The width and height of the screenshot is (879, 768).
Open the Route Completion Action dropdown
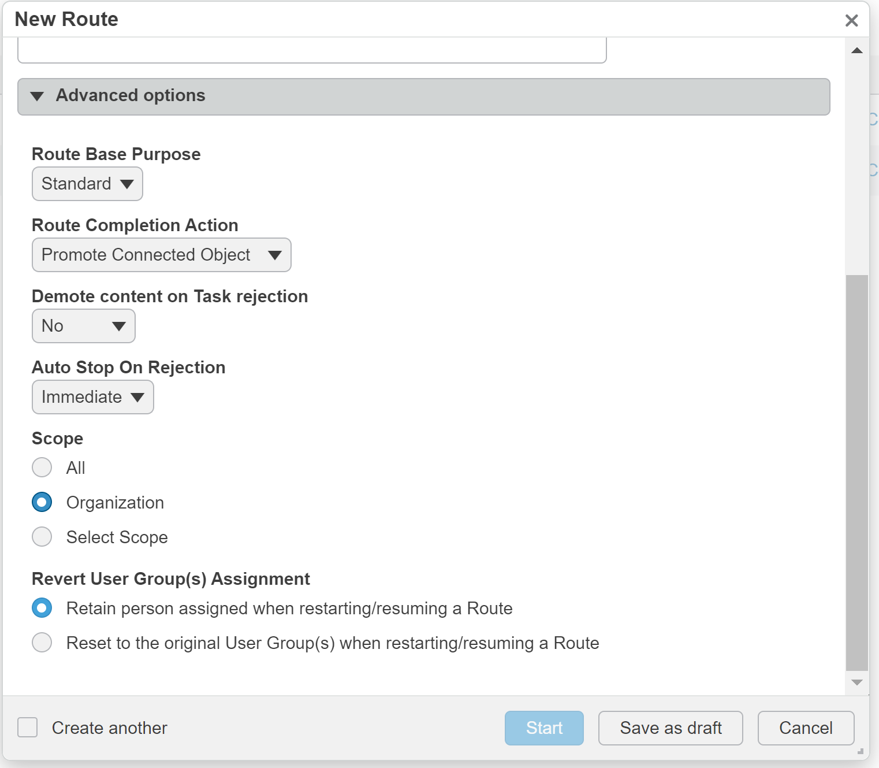tap(162, 255)
